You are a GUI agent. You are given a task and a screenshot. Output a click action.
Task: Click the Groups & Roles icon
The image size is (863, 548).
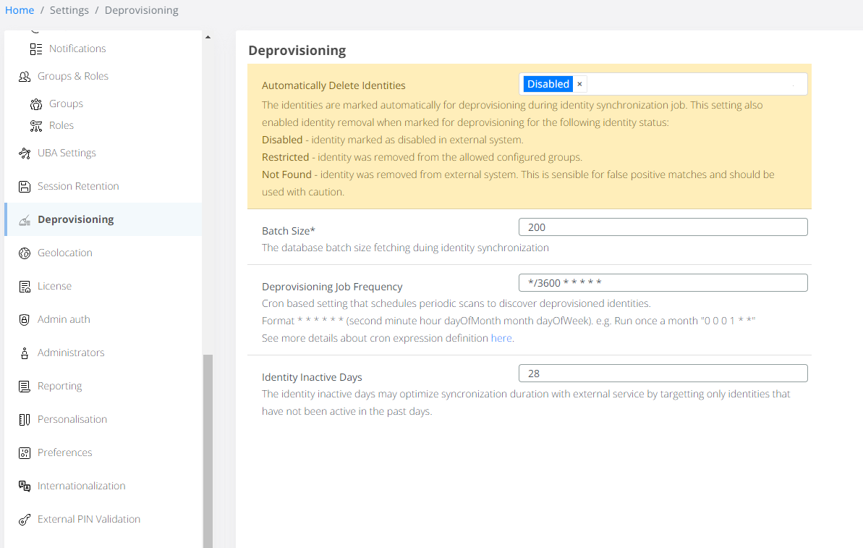(25, 76)
